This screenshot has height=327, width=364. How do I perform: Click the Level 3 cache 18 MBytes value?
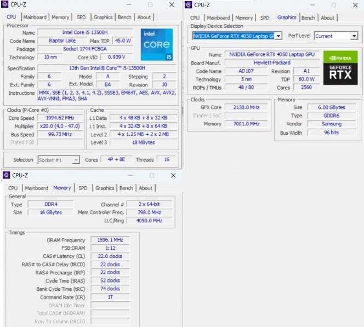(143, 142)
